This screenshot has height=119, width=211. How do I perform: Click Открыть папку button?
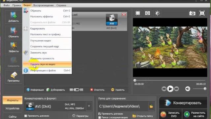(143, 116)
